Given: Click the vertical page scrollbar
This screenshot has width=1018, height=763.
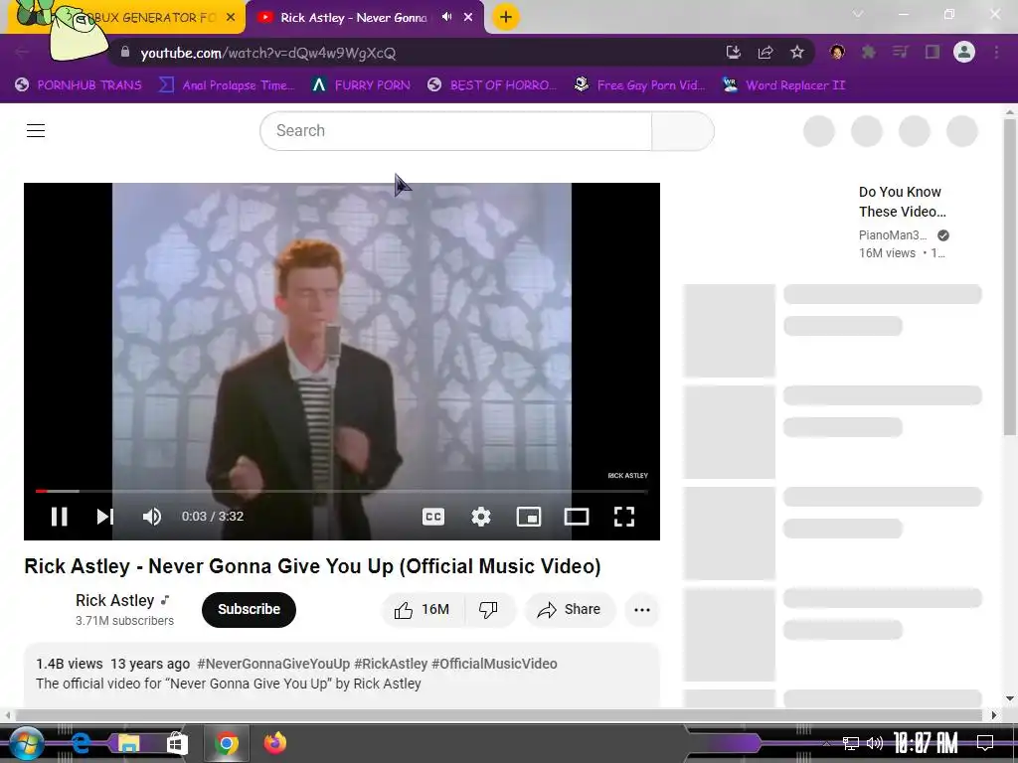Looking at the screenshot, I should pos(1010,277).
